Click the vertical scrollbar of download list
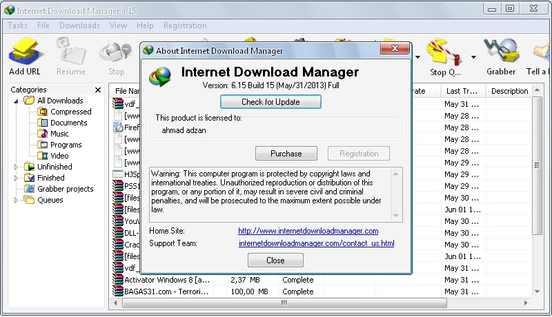The image size is (552, 317). click(x=537, y=165)
